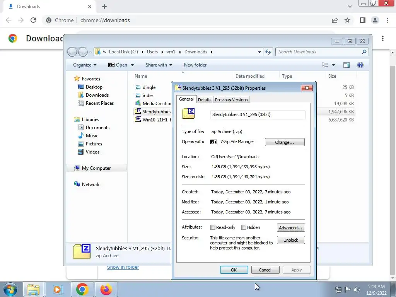Click Chrome's bookmark star icon

pyautogui.click(x=347, y=20)
